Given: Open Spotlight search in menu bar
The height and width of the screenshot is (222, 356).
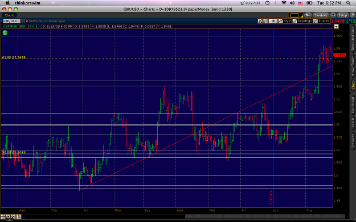Looking at the screenshot, I should pyautogui.click(x=348, y=3).
